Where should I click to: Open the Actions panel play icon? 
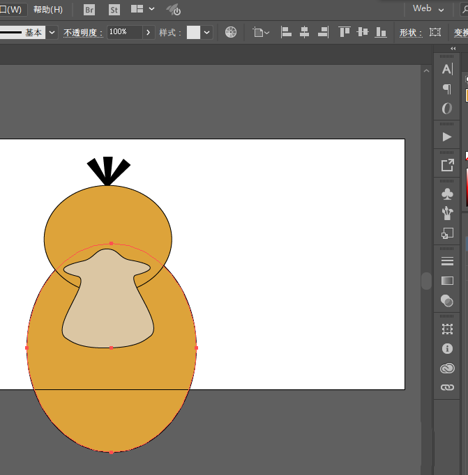447,137
